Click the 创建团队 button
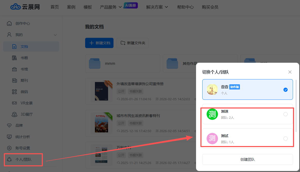This screenshot has width=300, height=172. click(247, 159)
